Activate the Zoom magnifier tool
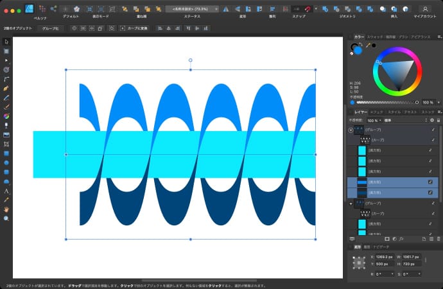 pyautogui.click(x=6, y=218)
